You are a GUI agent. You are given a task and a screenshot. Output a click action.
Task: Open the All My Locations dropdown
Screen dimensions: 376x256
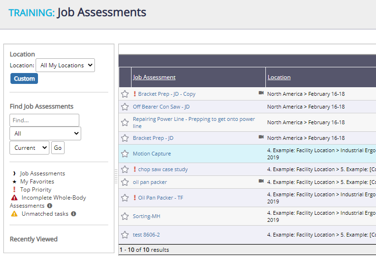tap(65, 65)
